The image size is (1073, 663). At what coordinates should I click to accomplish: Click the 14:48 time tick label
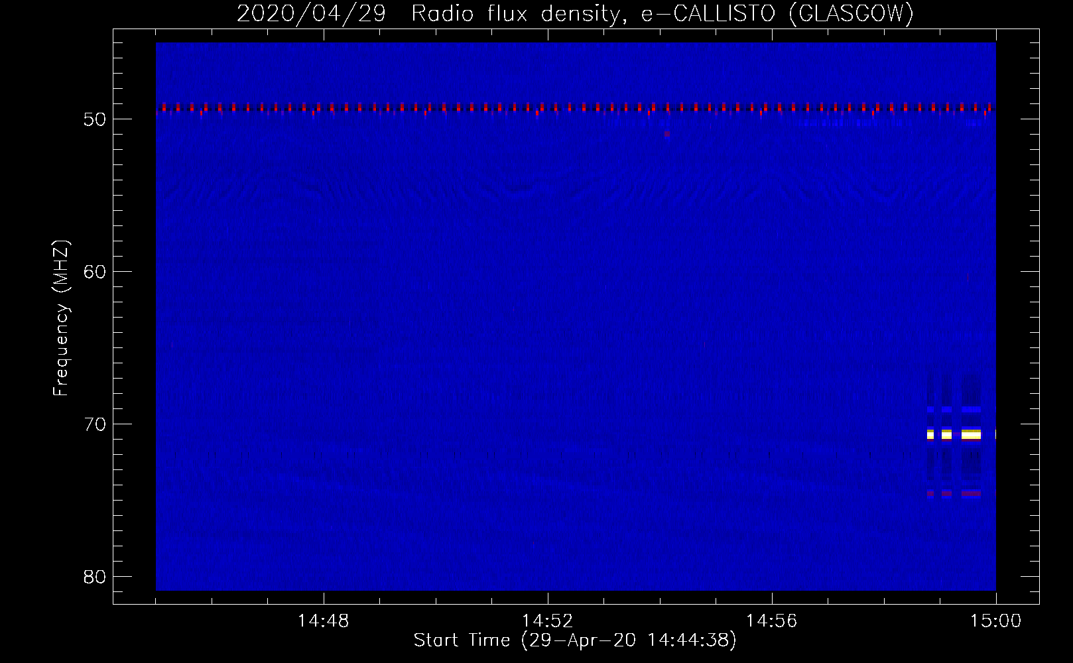click(x=323, y=622)
